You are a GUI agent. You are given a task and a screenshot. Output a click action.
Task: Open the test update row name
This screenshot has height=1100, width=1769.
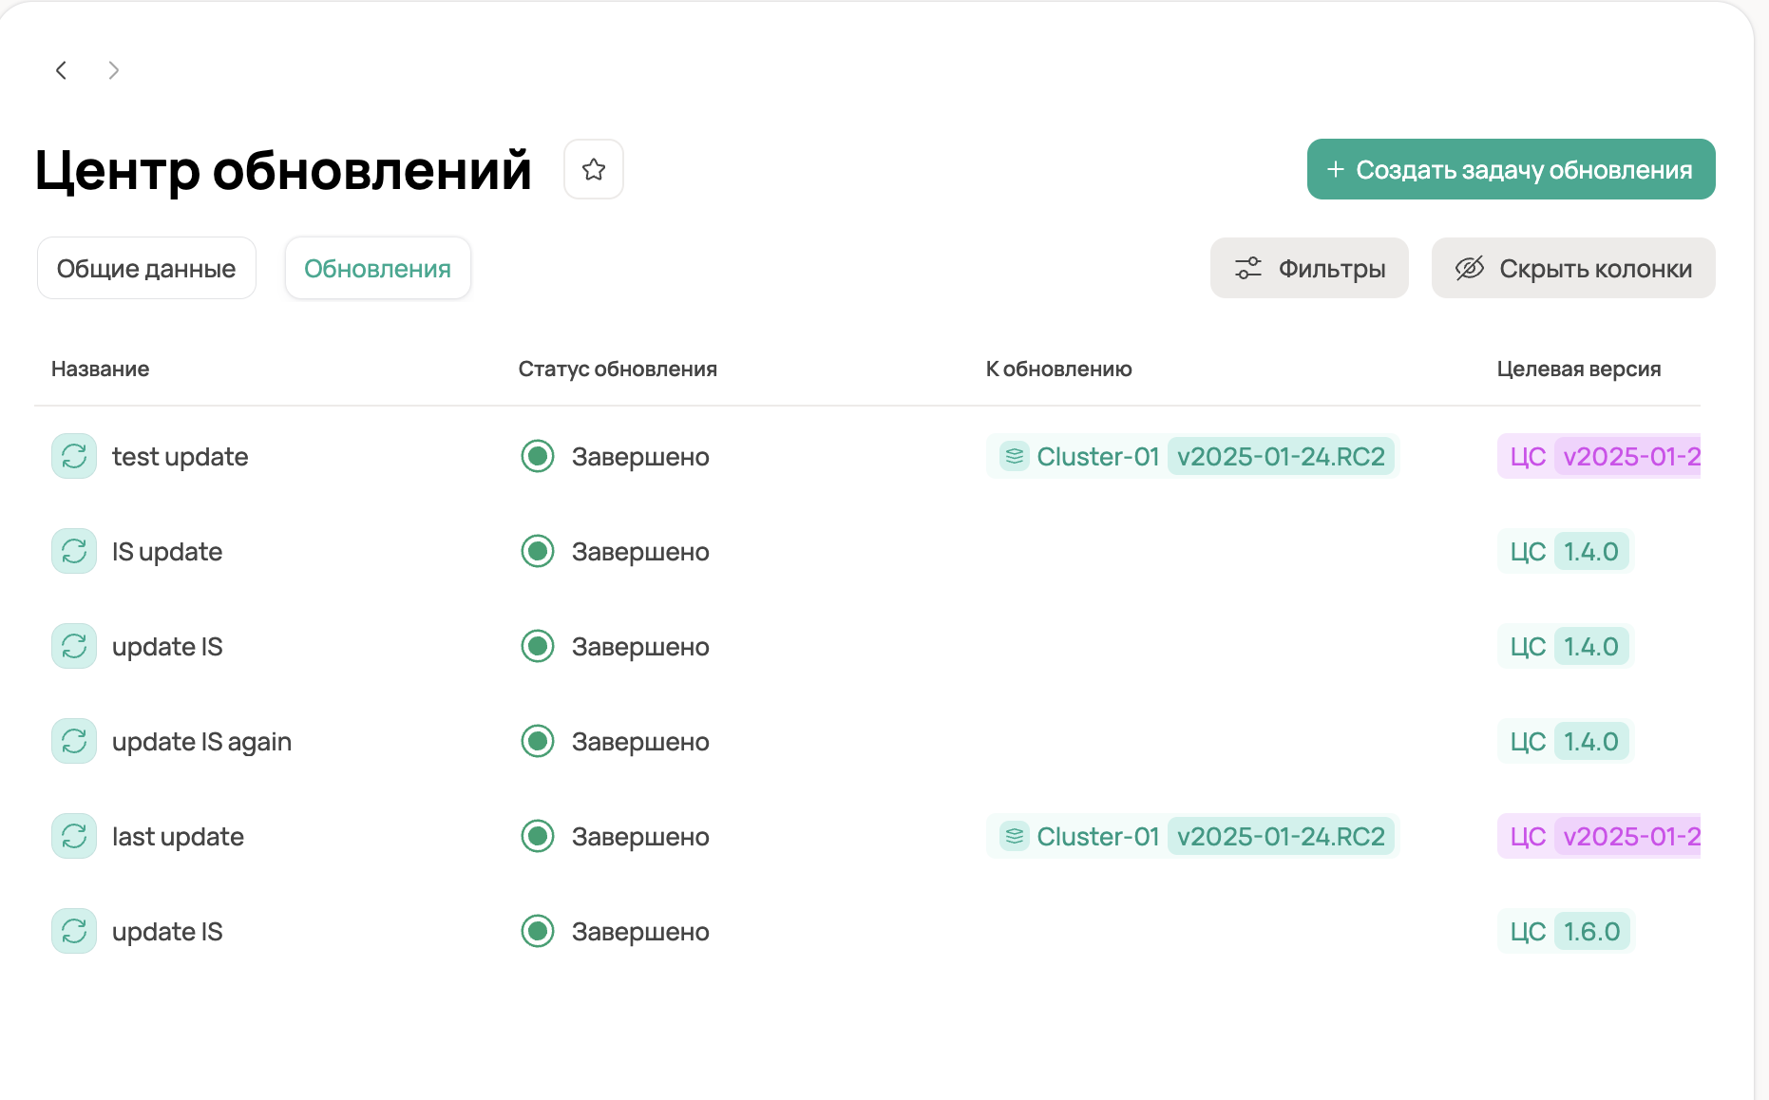[180, 456]
